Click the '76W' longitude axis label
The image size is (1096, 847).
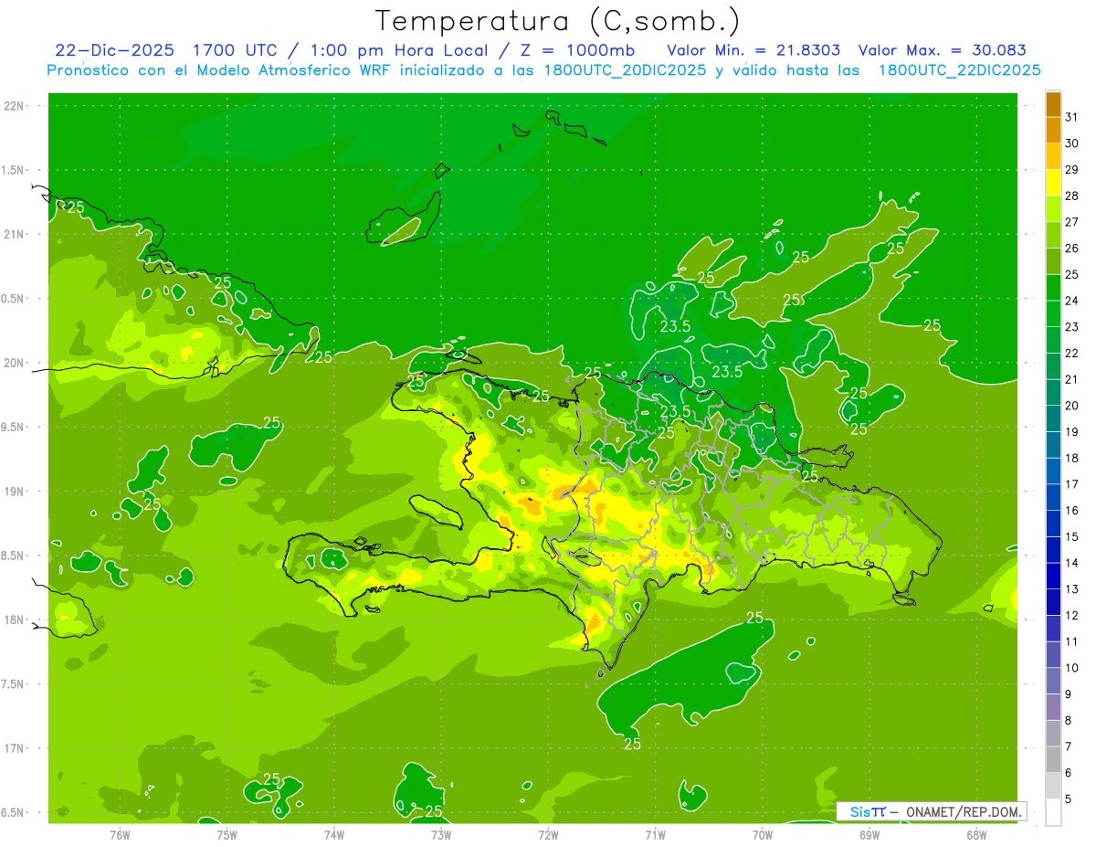pos(120,834)
